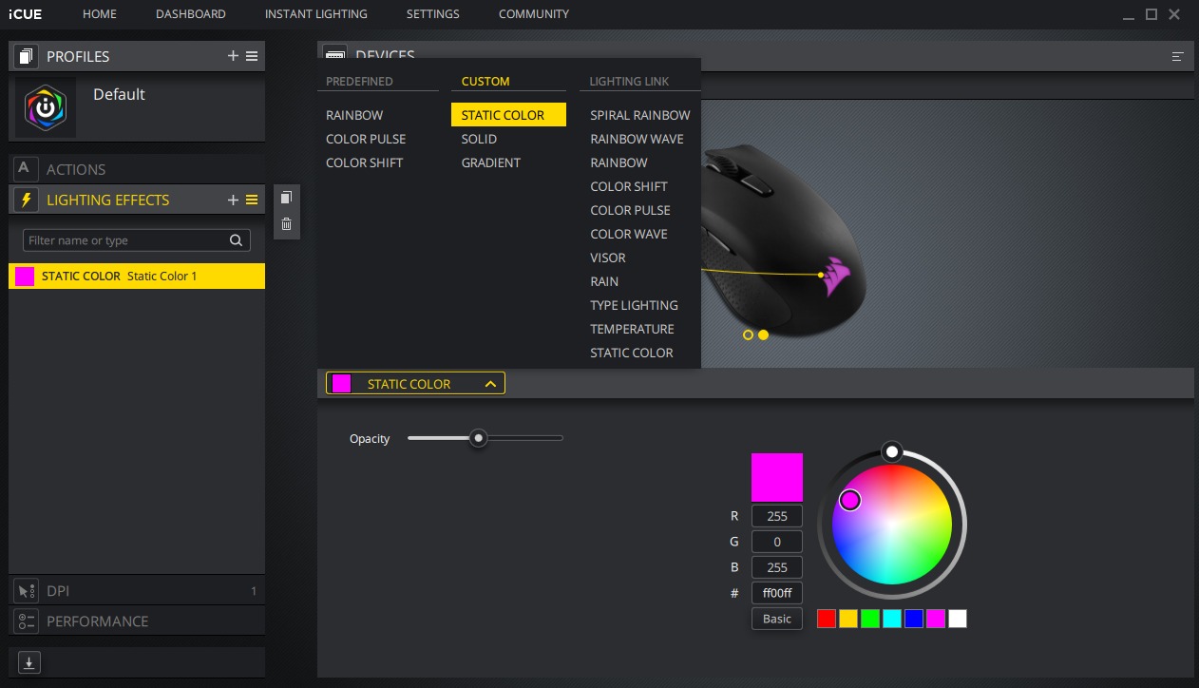
Task: Open the Profiles hamburger menu
Action: 252,56
